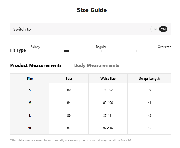Click the Straps Length column header

(x=149, y=79)
